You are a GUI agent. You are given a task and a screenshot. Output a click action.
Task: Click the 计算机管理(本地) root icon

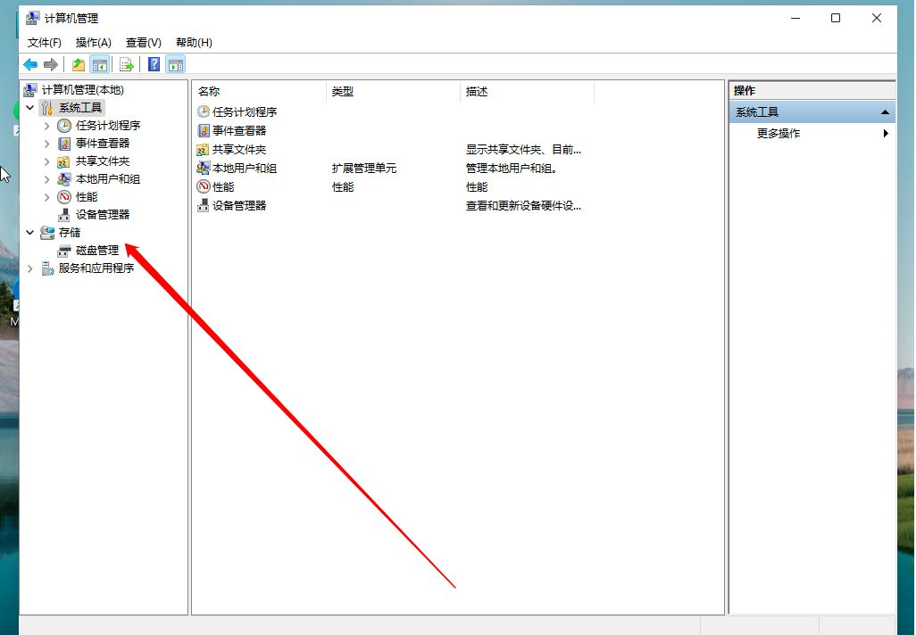(29, 90)
